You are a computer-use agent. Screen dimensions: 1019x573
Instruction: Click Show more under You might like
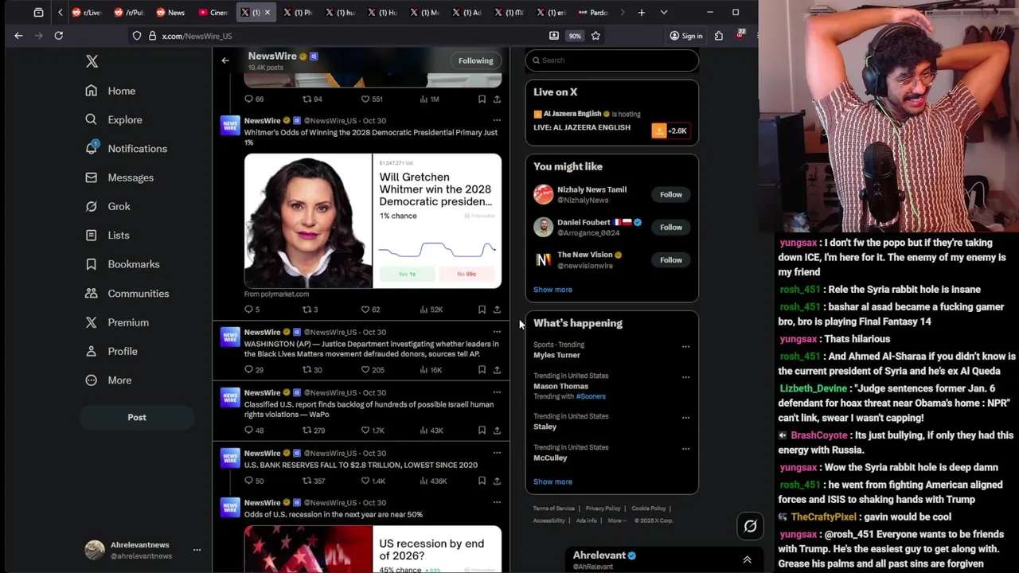[x=552, y=290]
